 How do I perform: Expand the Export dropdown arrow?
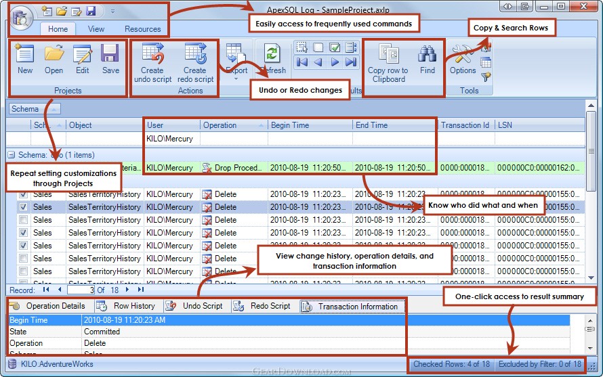click(x=236, y=79)
